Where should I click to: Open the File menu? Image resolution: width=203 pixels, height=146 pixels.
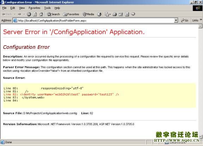pyautogui.click(x=4, y=8)
